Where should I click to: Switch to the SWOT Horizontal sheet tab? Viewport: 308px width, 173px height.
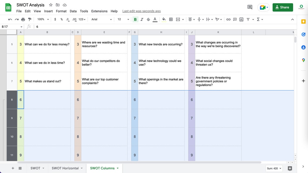(x=65, y=168)
